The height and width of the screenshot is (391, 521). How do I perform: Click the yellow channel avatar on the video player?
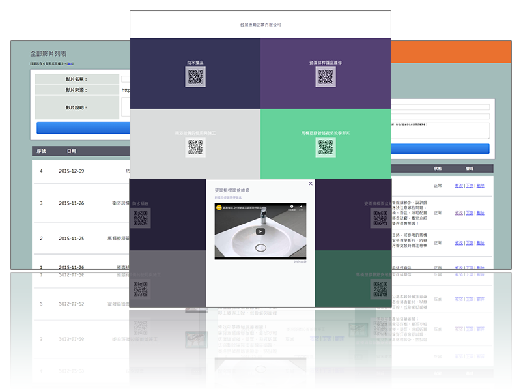219,207
